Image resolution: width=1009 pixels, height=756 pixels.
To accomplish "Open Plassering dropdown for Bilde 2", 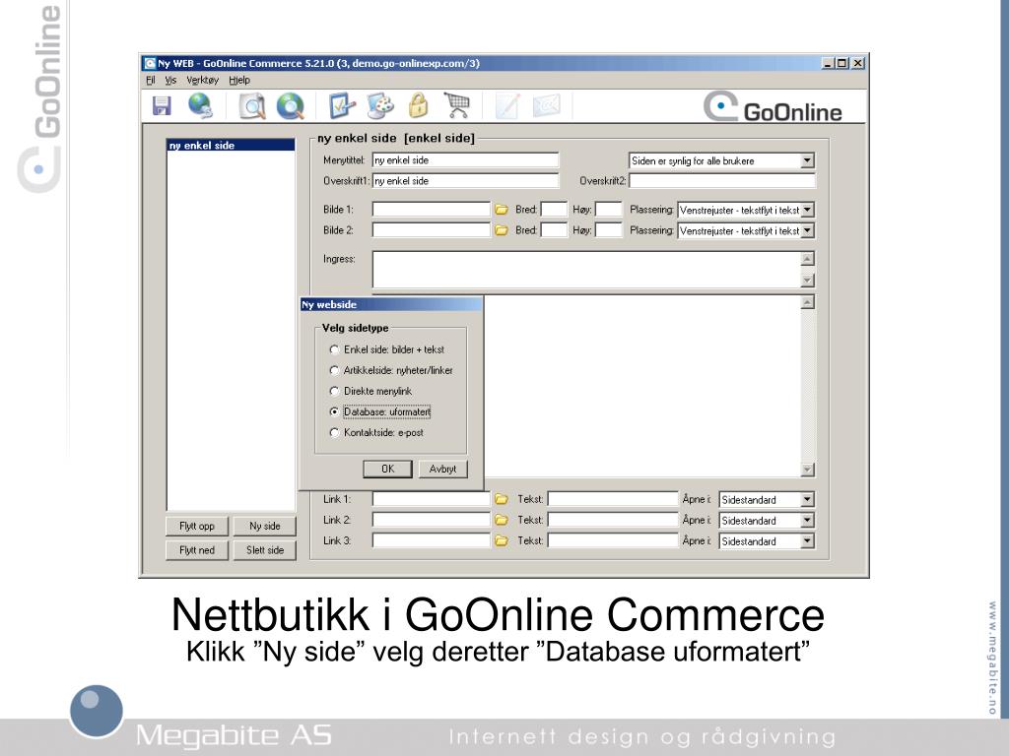I will [808, 230].
